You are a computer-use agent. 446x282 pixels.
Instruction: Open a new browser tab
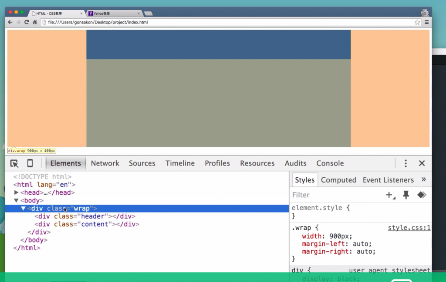[148, 13]
